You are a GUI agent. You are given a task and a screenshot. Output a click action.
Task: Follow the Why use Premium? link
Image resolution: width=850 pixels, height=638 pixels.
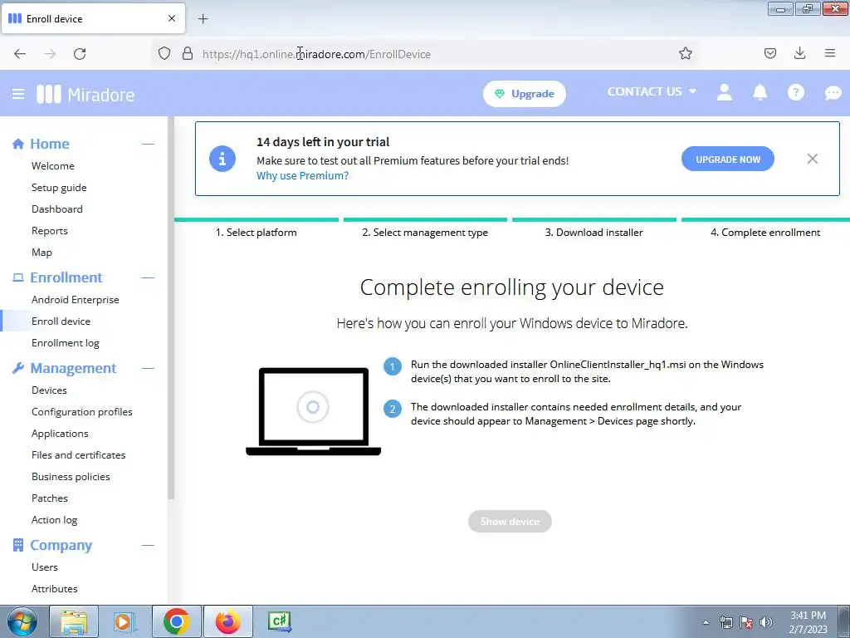tap(302, 176)
